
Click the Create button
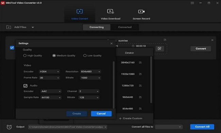(x=77, y=114)
